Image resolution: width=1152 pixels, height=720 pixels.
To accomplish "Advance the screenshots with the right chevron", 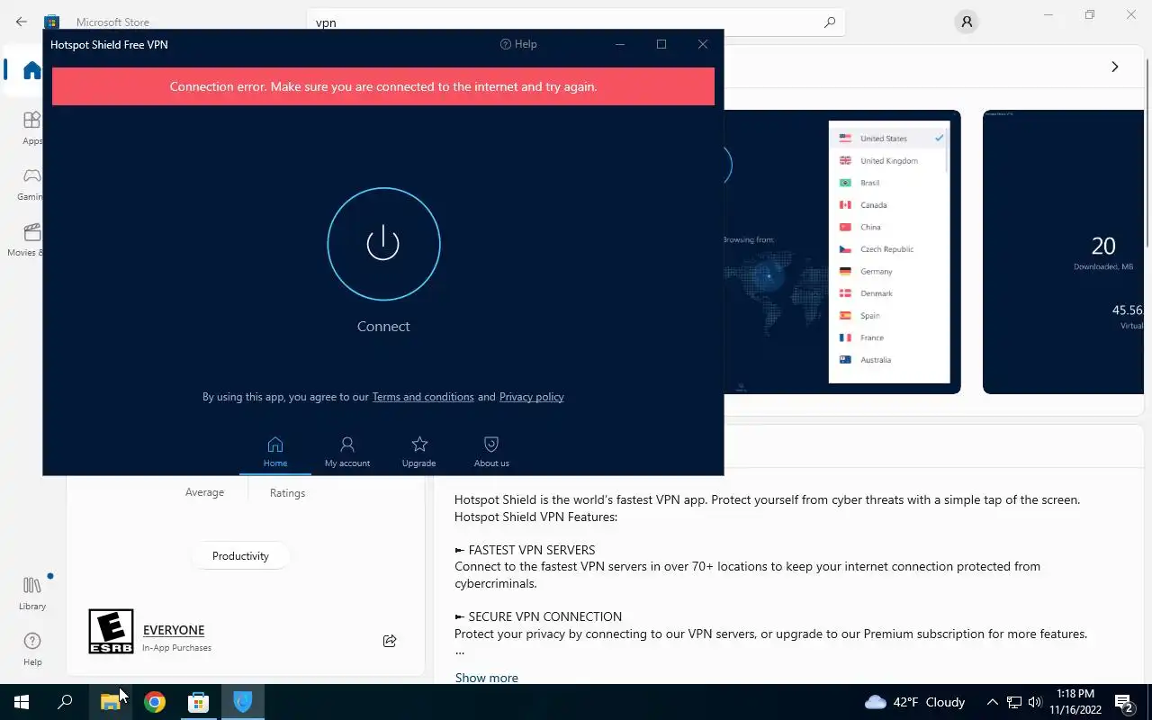I will (x=1115, y=67).
